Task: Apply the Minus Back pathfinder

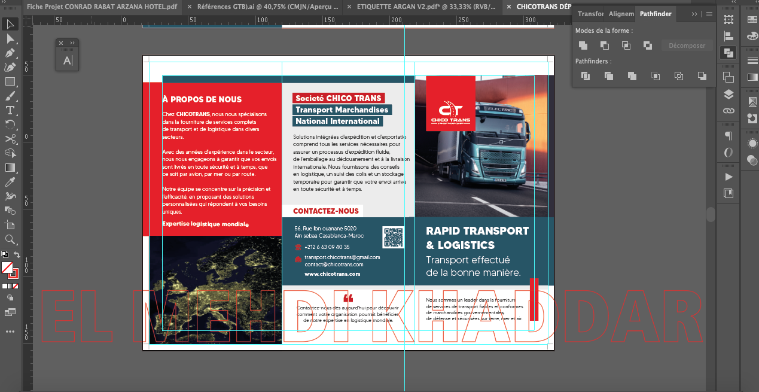Action: coord(702,76)
